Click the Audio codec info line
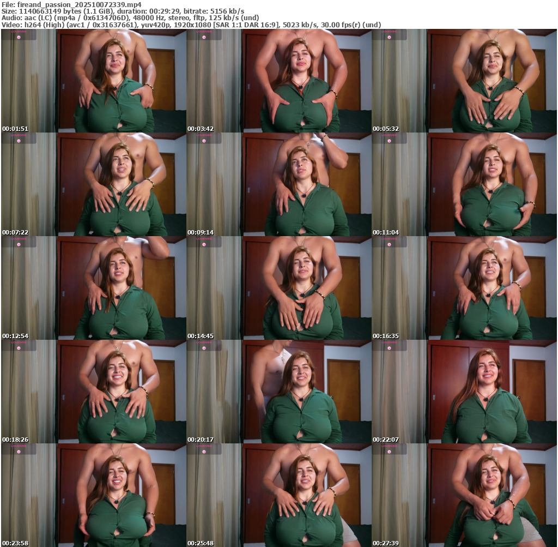The width and height of the screenshot is (558, 547). point(130,18)
